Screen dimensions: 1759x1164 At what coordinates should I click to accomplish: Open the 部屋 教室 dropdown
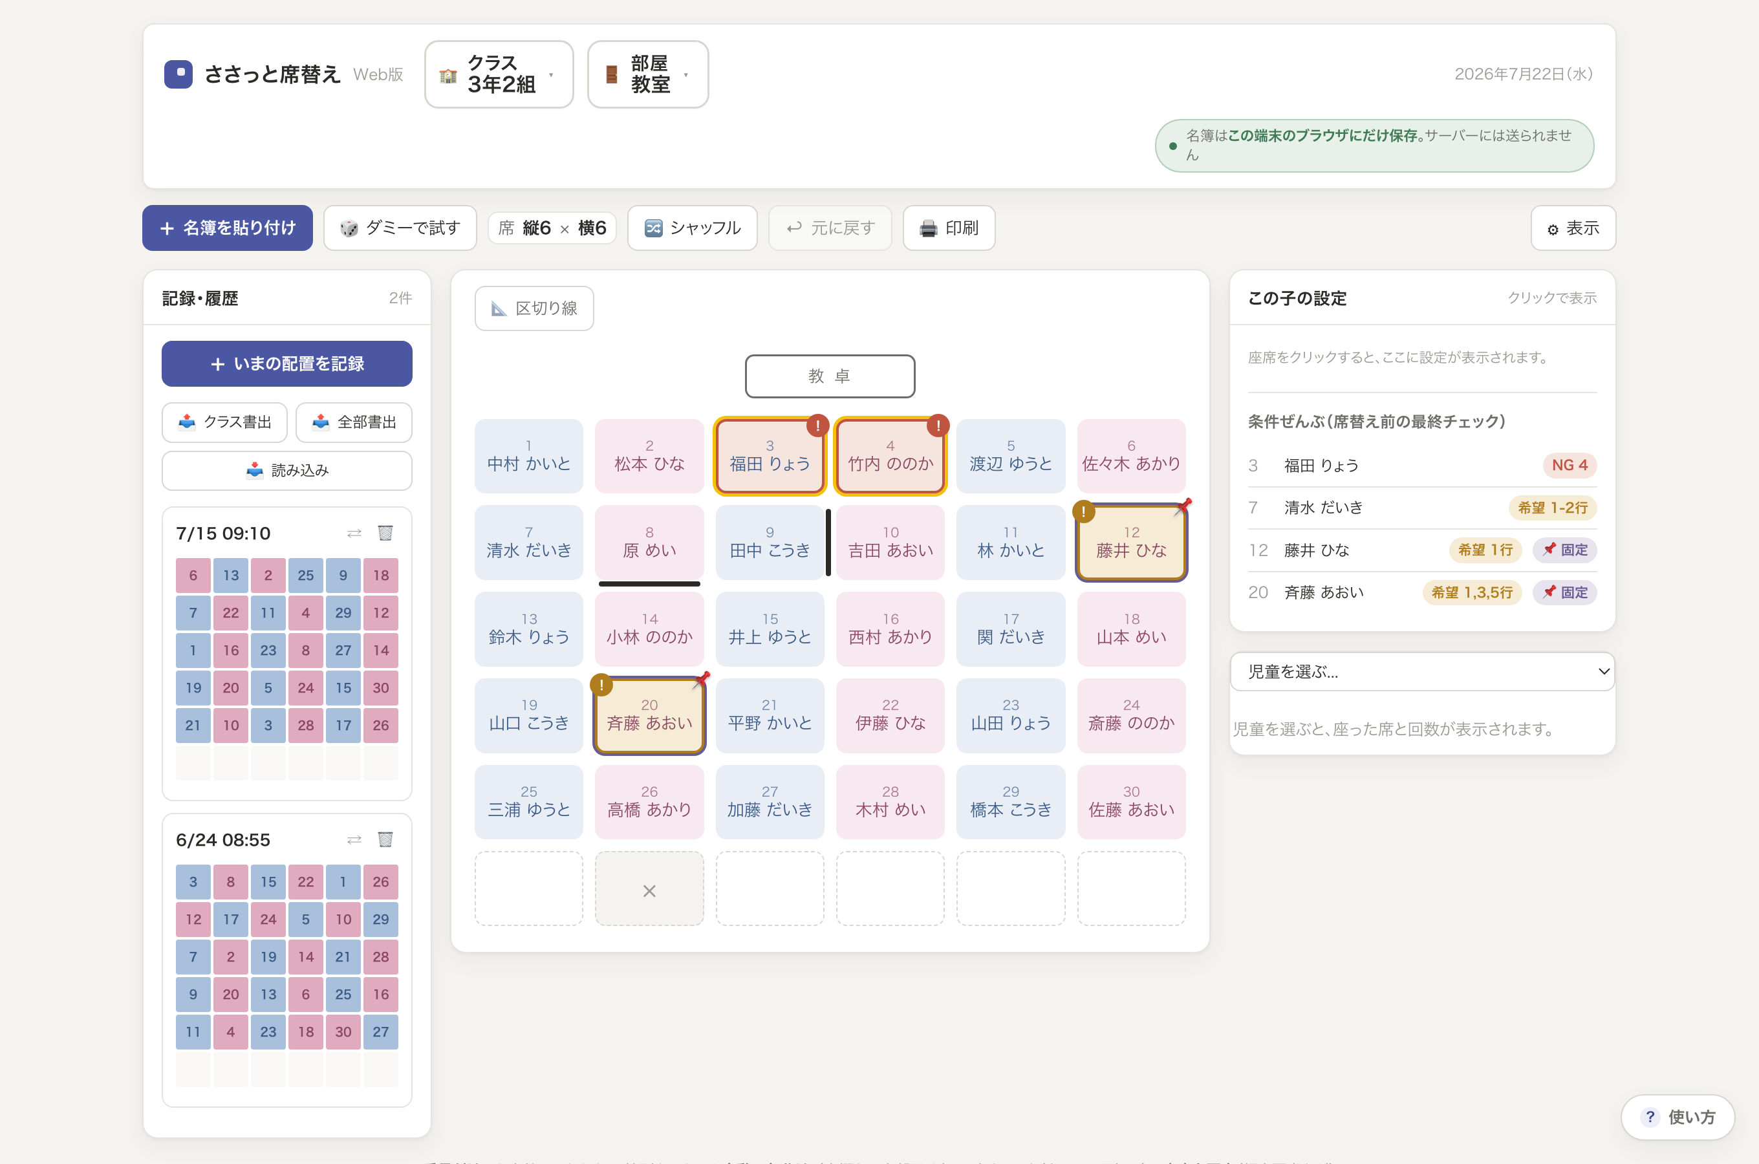point(648,74)
